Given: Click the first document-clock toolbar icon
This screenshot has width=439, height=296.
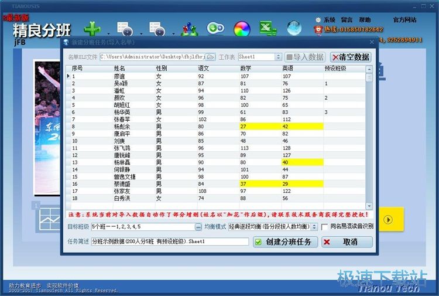Looking at the screenshot, I should (125, 29).
